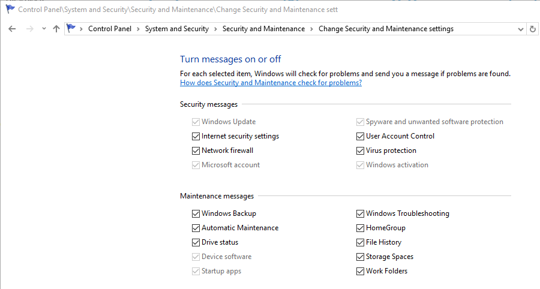Navigate to Security and Maintenance breadcrumb

pos(263,29)
